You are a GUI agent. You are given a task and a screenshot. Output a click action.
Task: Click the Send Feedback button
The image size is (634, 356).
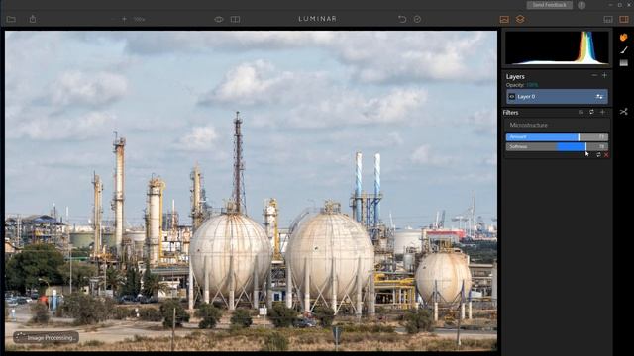point(549,5)
